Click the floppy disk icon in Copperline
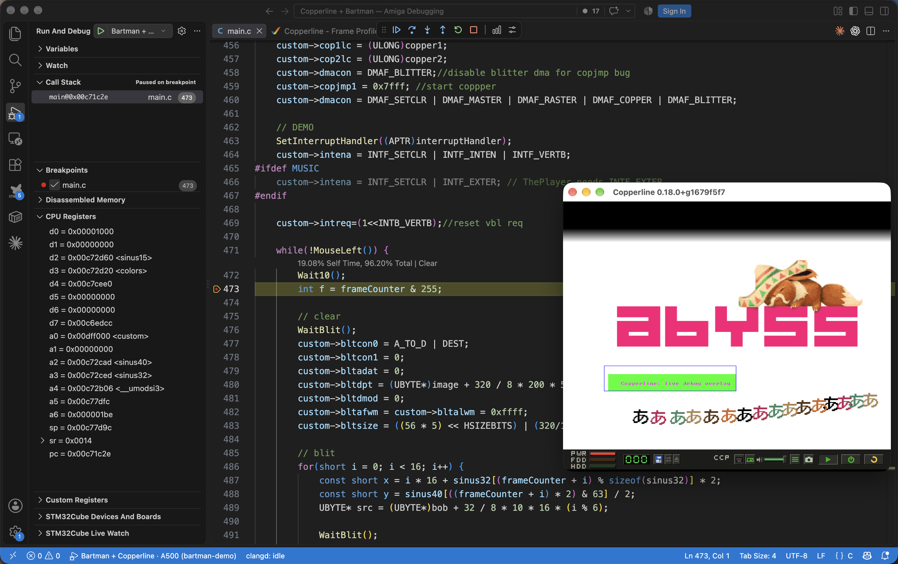The width and height of the screenshot is (898, 564). coord(658,460)
